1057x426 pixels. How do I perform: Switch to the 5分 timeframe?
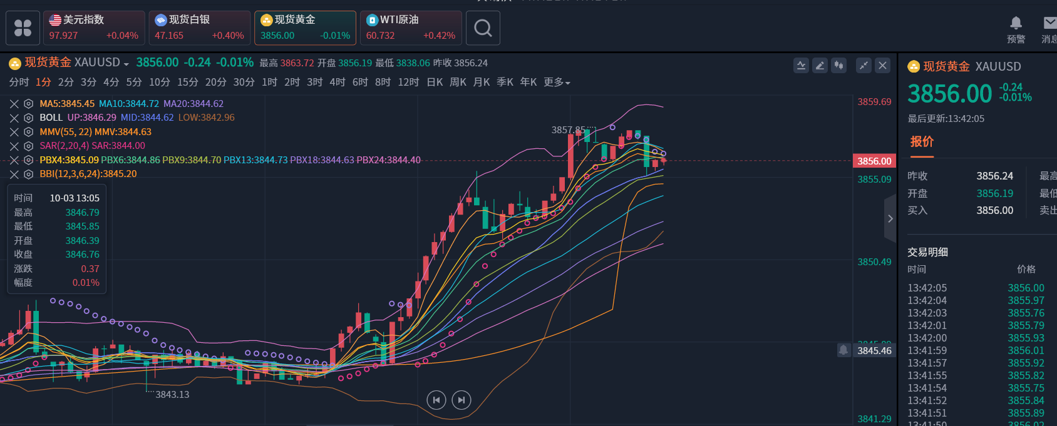134,82
